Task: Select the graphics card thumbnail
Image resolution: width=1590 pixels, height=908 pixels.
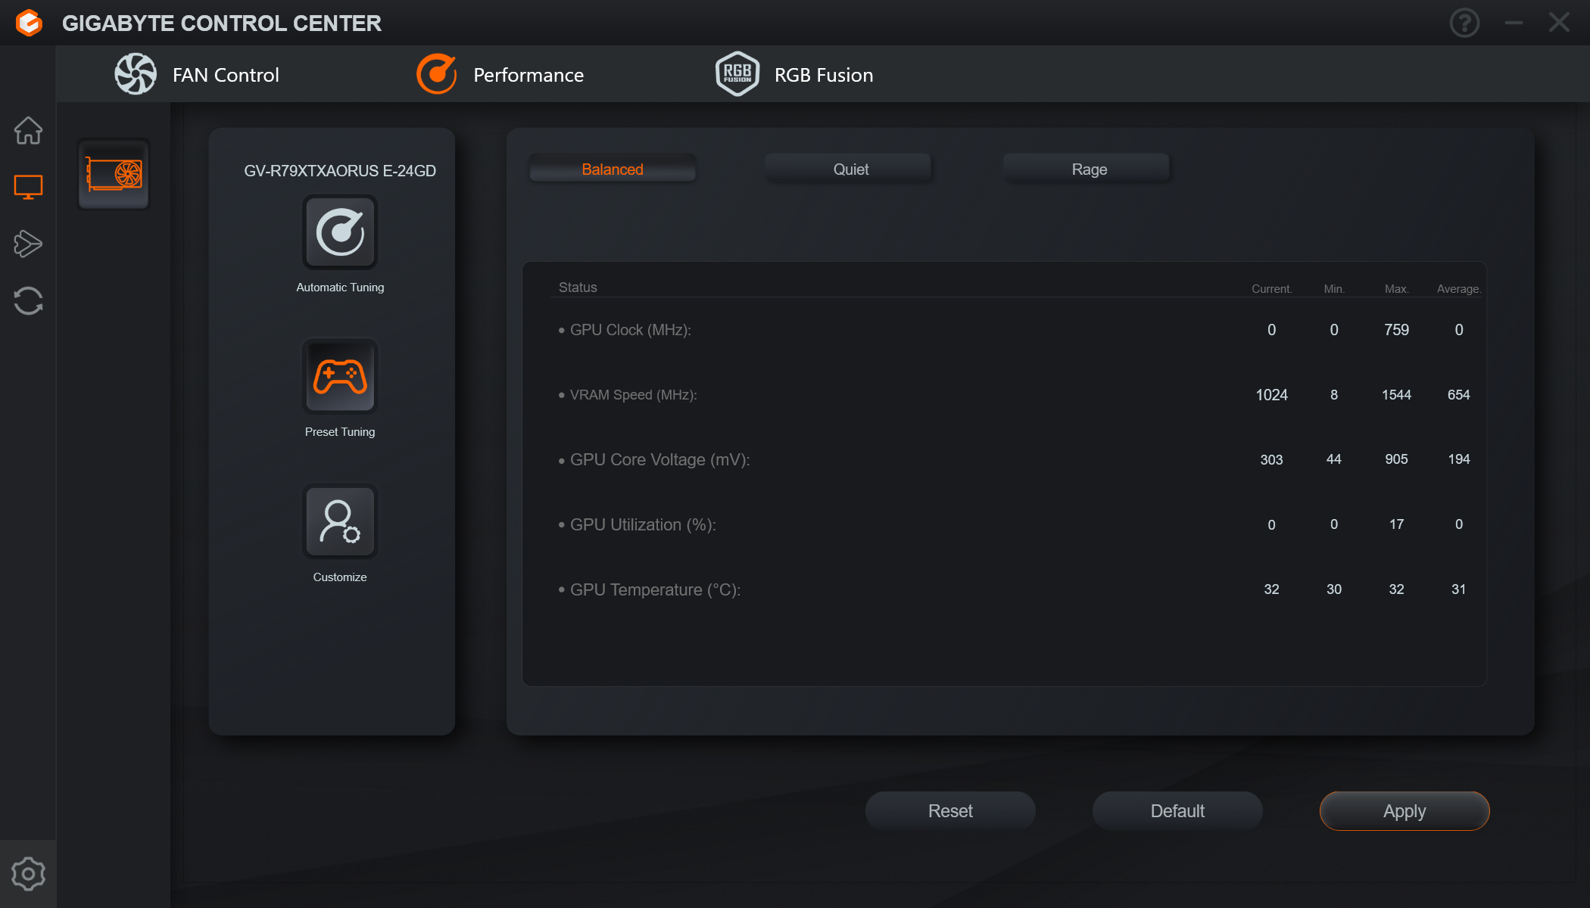Action: point(114,174)
